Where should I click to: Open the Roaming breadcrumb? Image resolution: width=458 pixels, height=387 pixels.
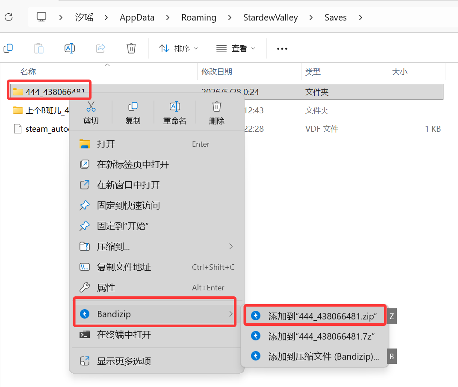(199, 18)
